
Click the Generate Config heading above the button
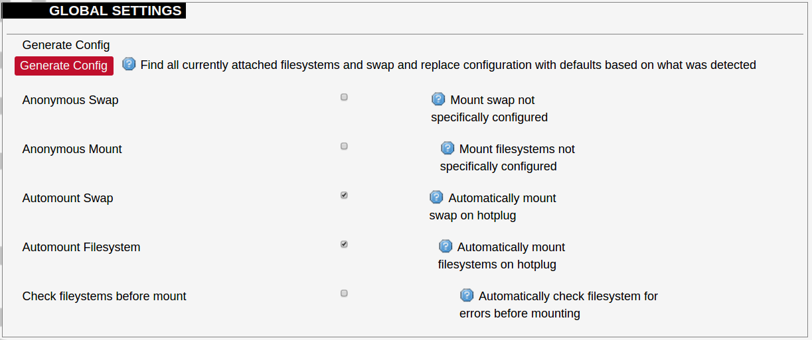[66, 45]
